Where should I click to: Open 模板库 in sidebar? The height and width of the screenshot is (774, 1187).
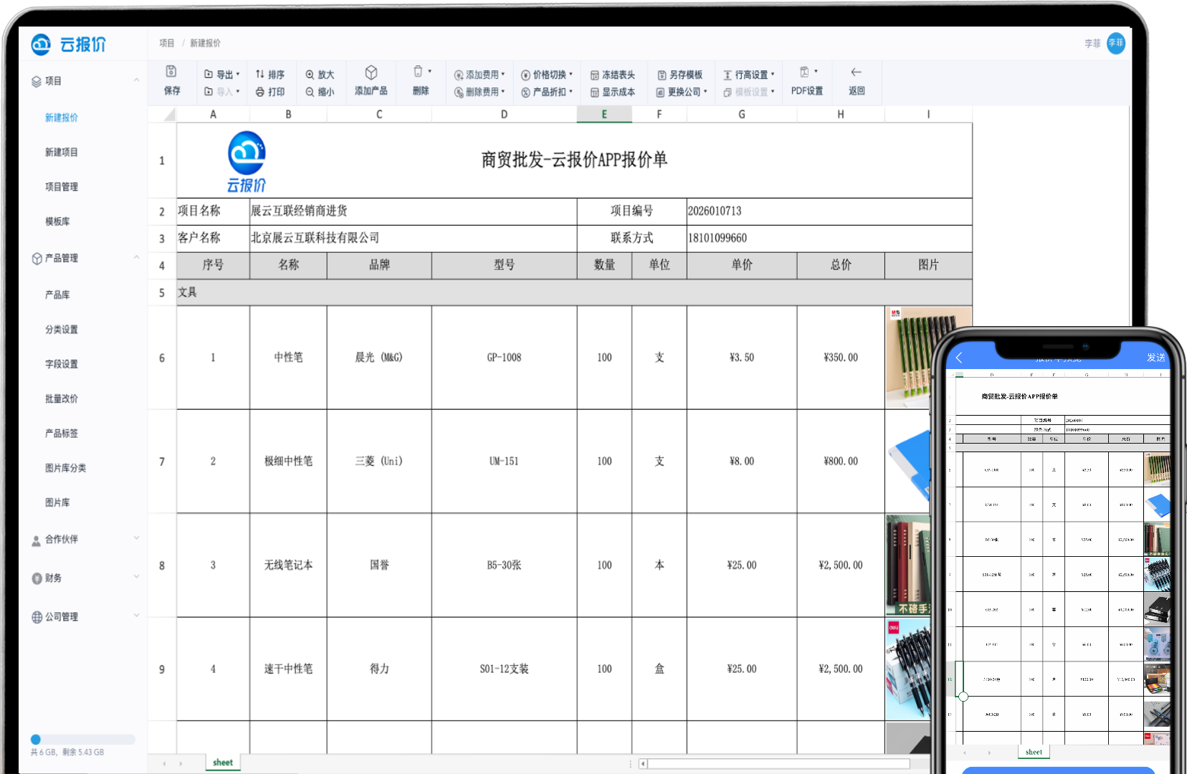tap(57, 221)
